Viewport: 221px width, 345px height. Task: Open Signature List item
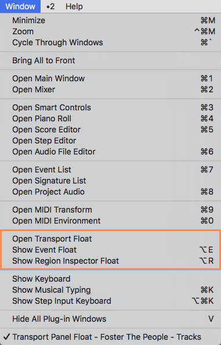click(110, 181)
